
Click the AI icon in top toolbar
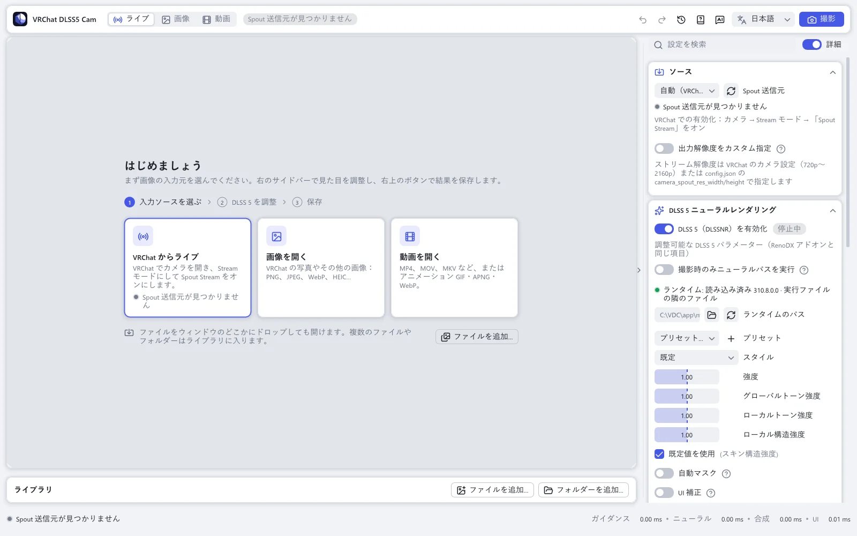coord(720,20)
